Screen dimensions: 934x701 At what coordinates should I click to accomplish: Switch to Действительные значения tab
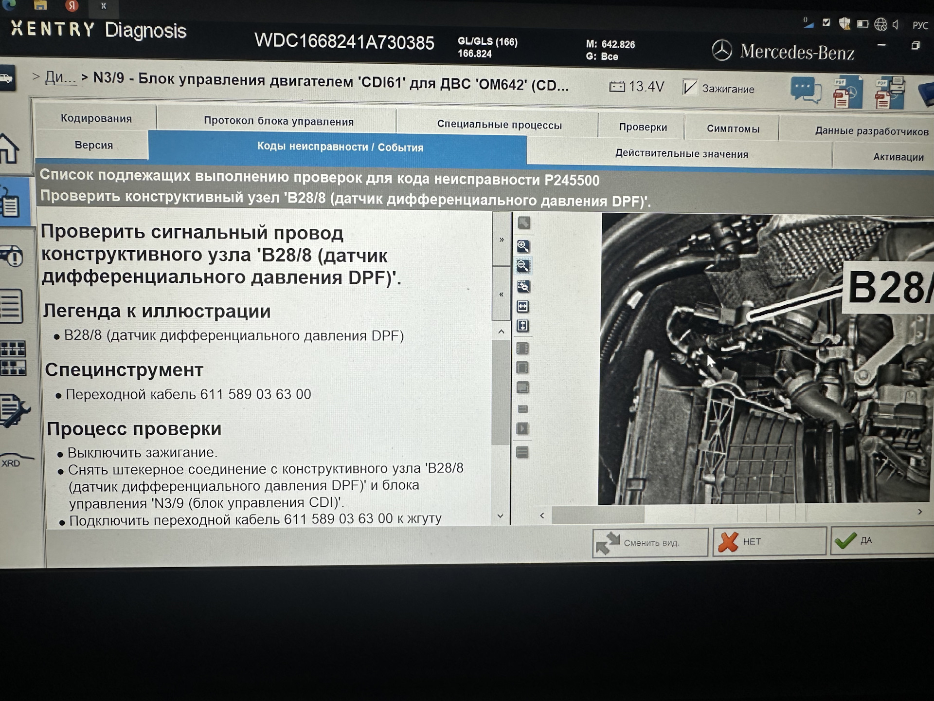pyautogui.click(x=681, y=154)
